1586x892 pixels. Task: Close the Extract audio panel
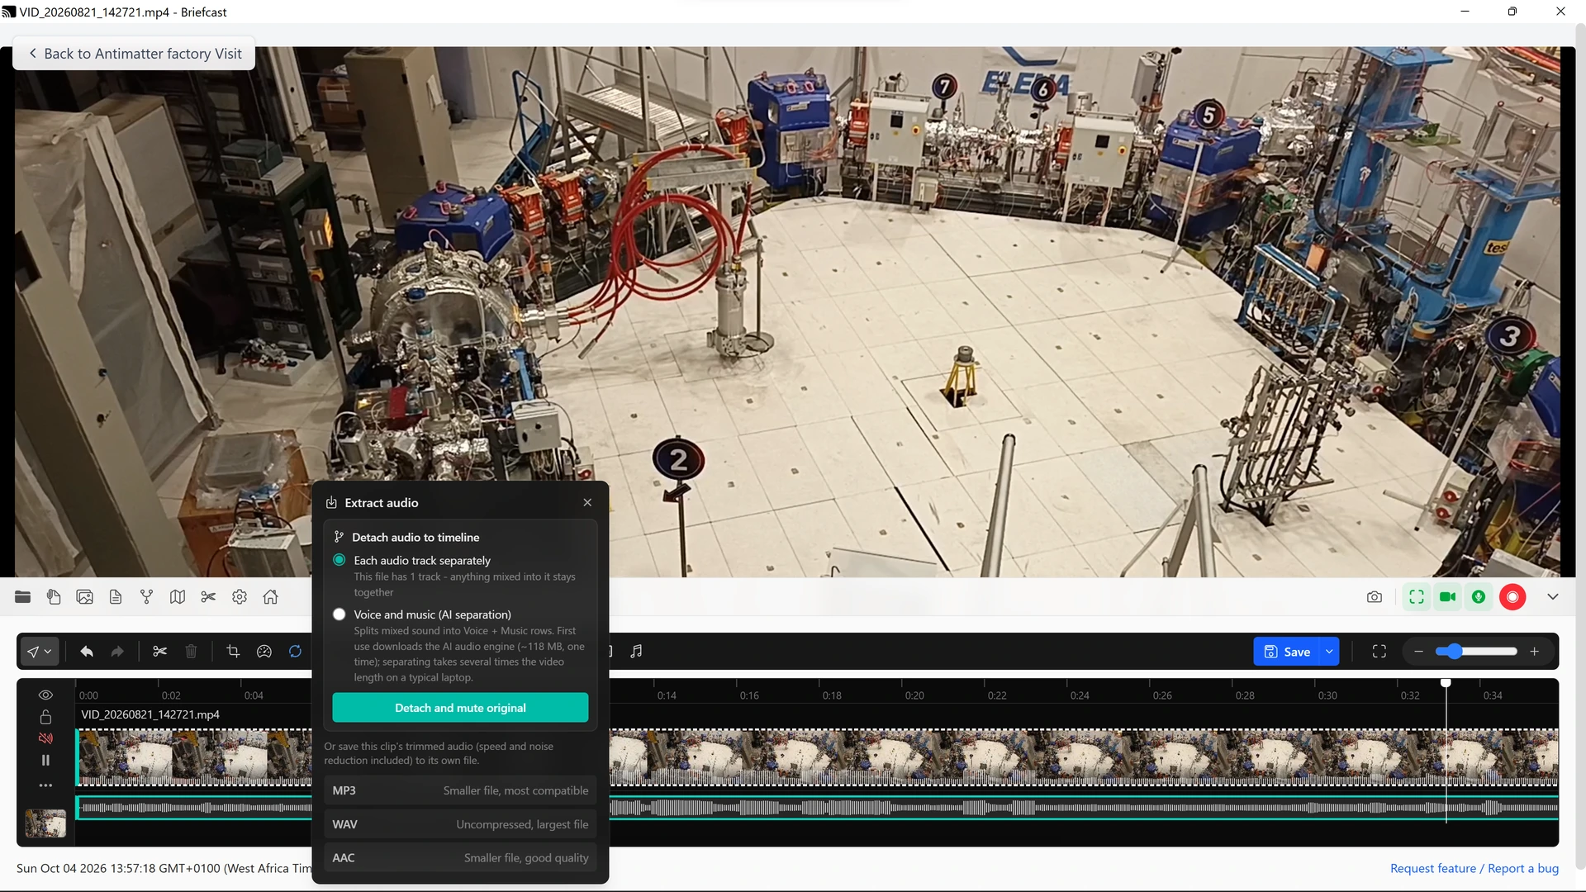click(587, 502)
